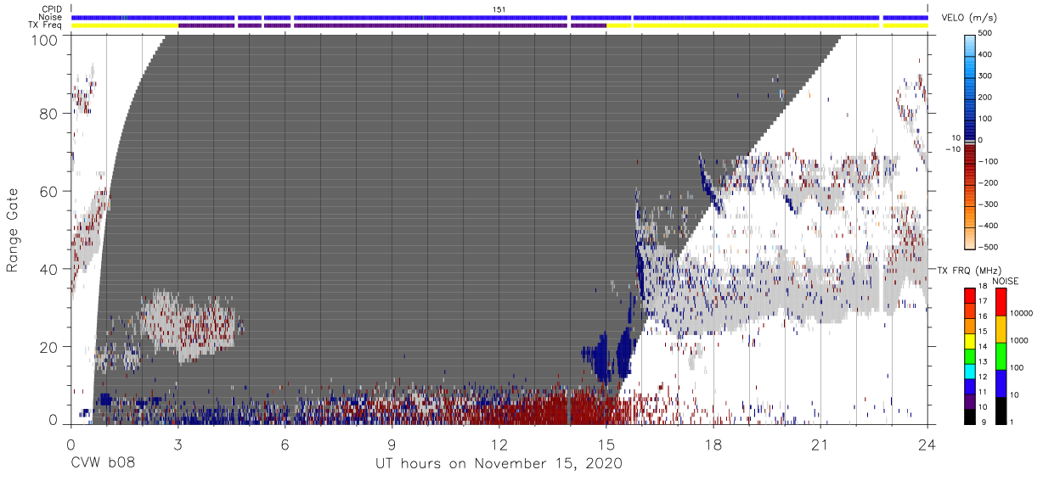Click the CPID value 151

pos(499,9)
